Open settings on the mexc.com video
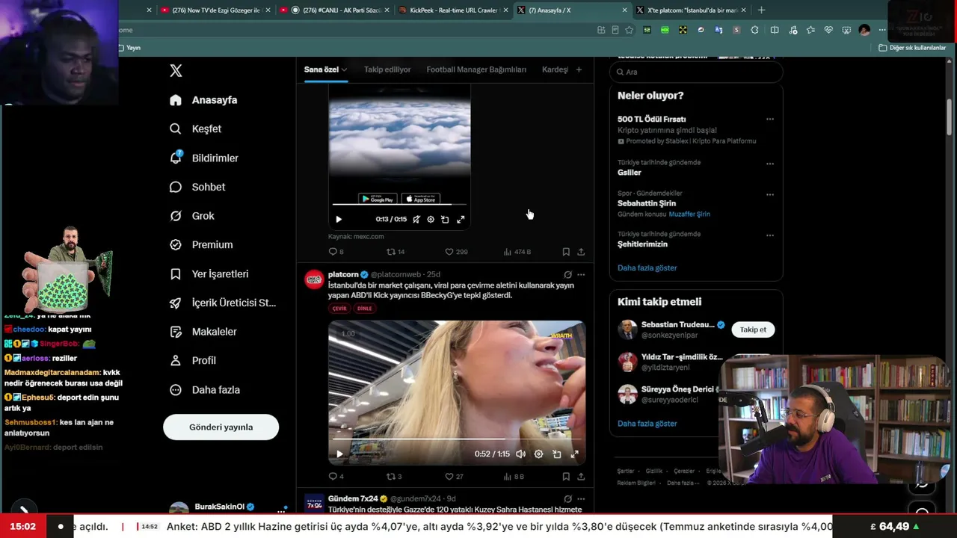The image size is (957, 538). click(431, 219)
